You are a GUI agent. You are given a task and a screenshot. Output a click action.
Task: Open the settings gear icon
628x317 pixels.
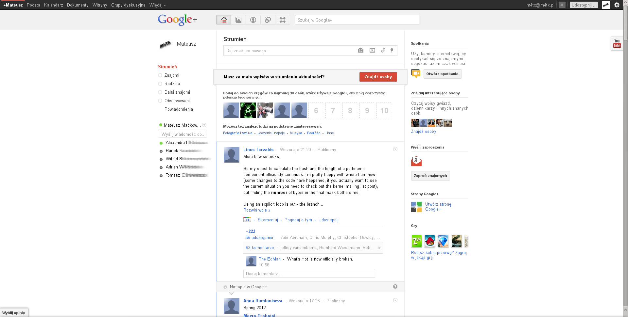617,5
